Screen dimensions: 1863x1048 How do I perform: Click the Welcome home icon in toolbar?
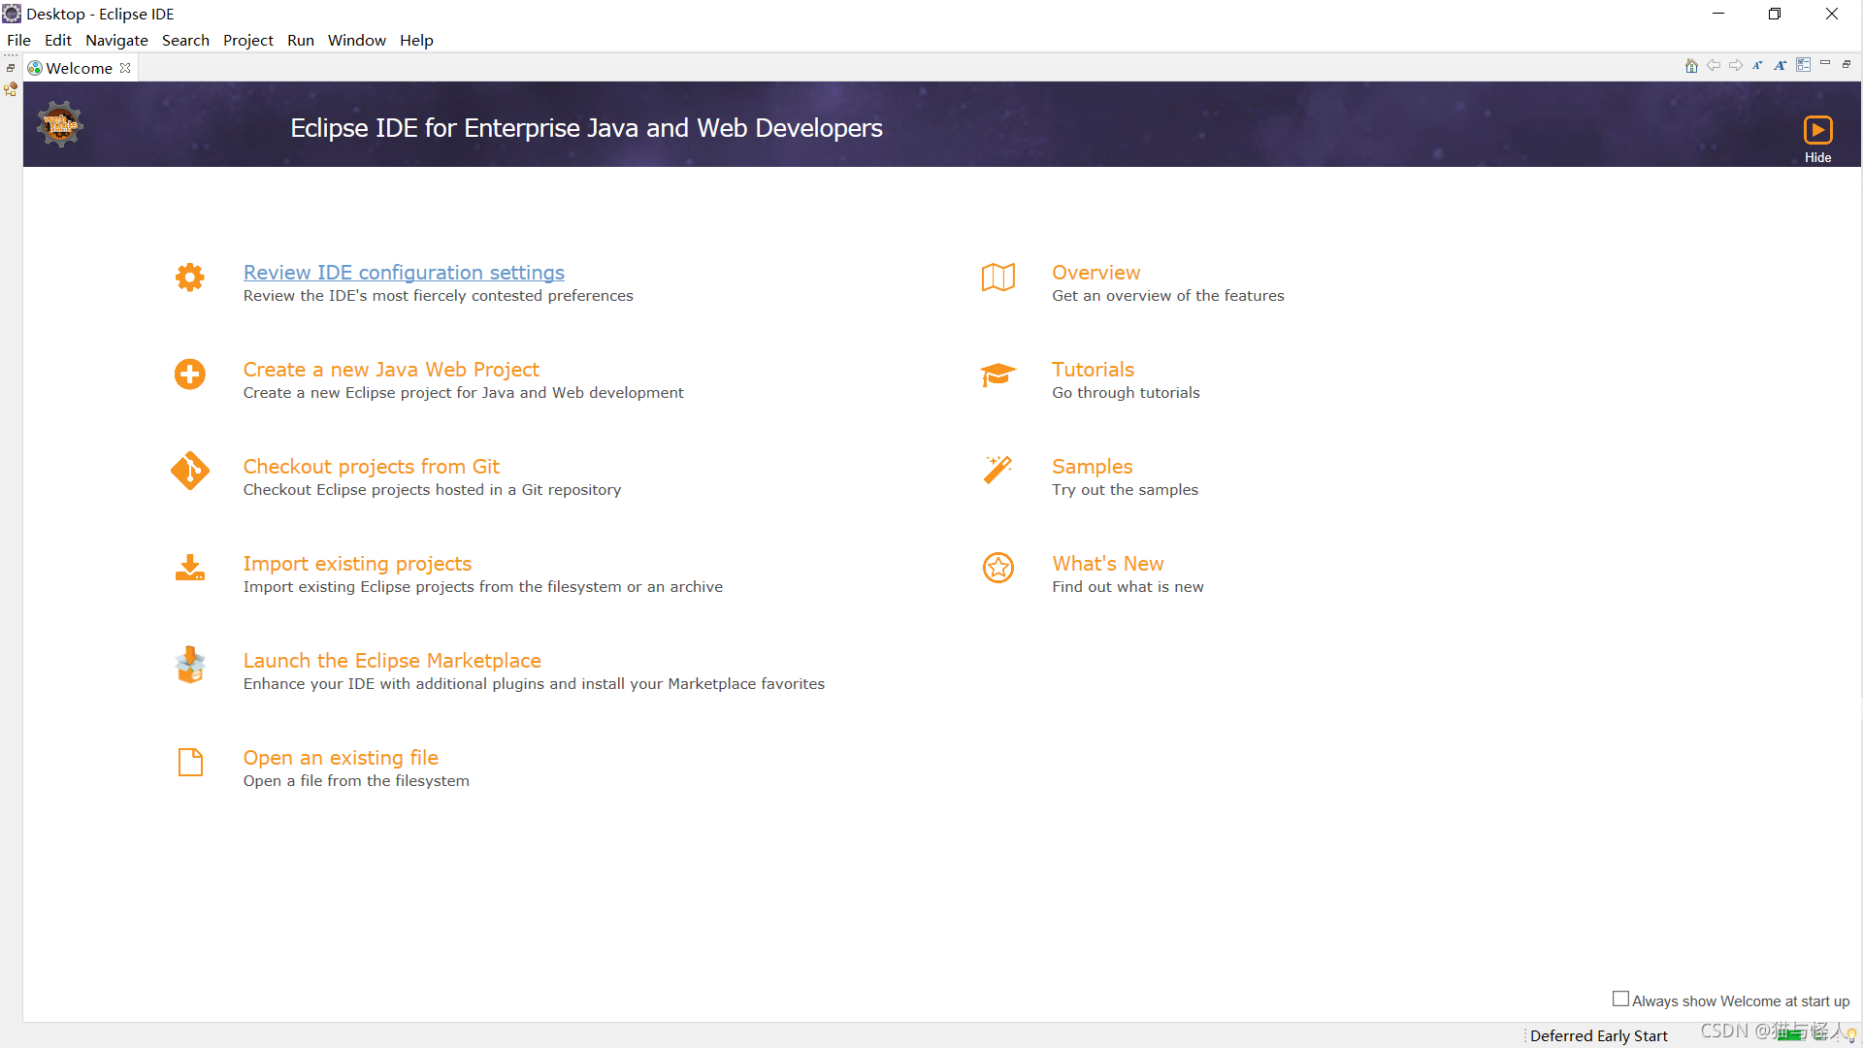coord(1691,66)
